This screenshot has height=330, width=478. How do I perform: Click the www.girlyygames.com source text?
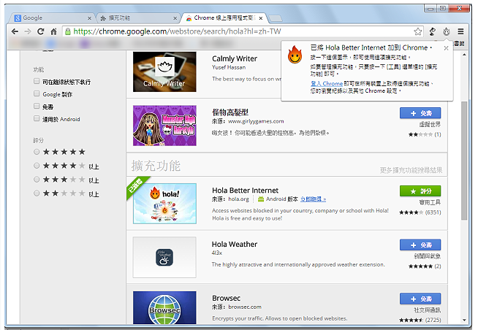tap(256, 121)
